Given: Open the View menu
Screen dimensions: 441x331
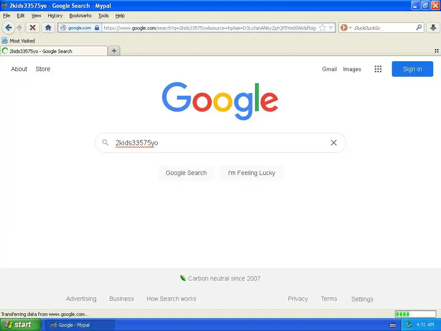Looking at the screenshot, I should pos(36,16).
